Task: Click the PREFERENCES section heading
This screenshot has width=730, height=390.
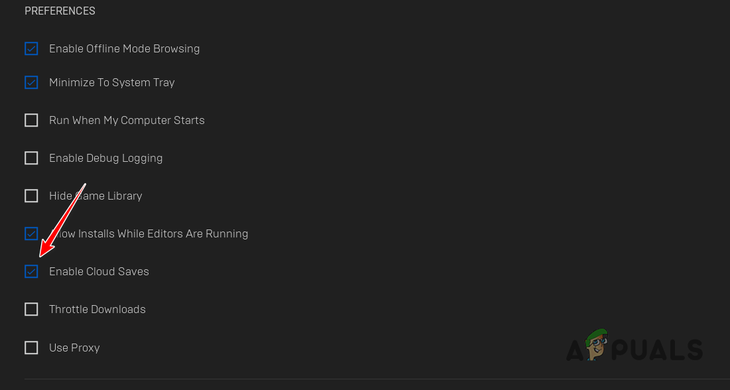Action: [x=60, y=11]
